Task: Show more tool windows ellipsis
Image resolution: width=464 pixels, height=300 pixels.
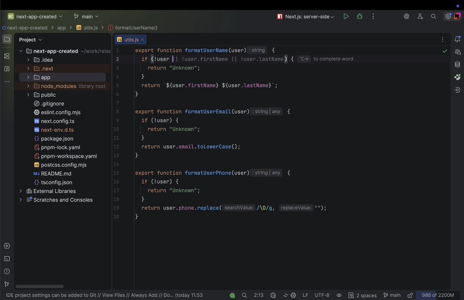Action: (7, 82)
